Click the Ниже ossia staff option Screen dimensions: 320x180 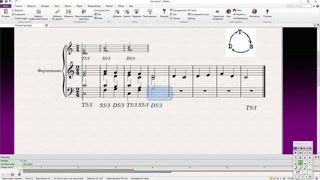(x=98, y=18)
